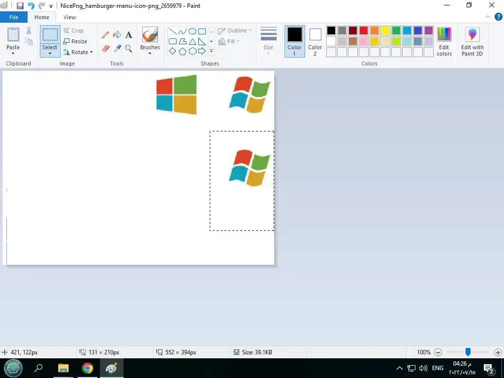Open the shape Outline dropdown
This screenshot has width=504, height=378.
235,31
